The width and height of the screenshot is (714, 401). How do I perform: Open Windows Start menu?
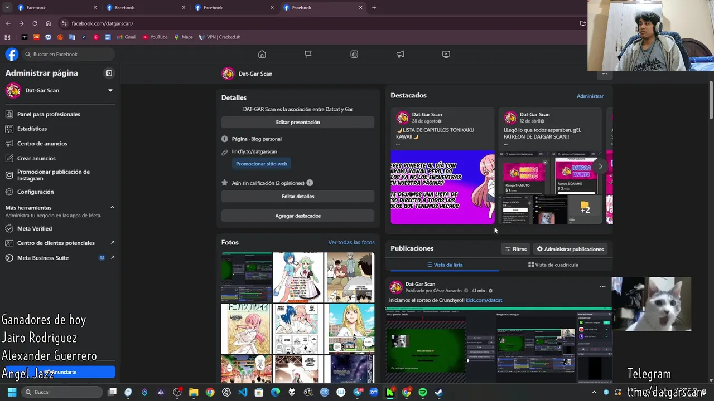pyautogui.click(x=12, y=392)
